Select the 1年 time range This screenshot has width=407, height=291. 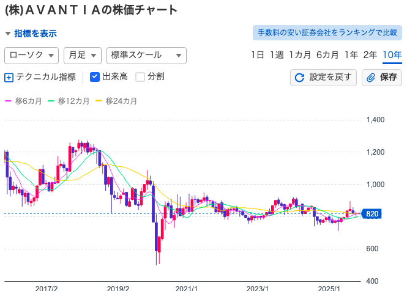point(351,55)
